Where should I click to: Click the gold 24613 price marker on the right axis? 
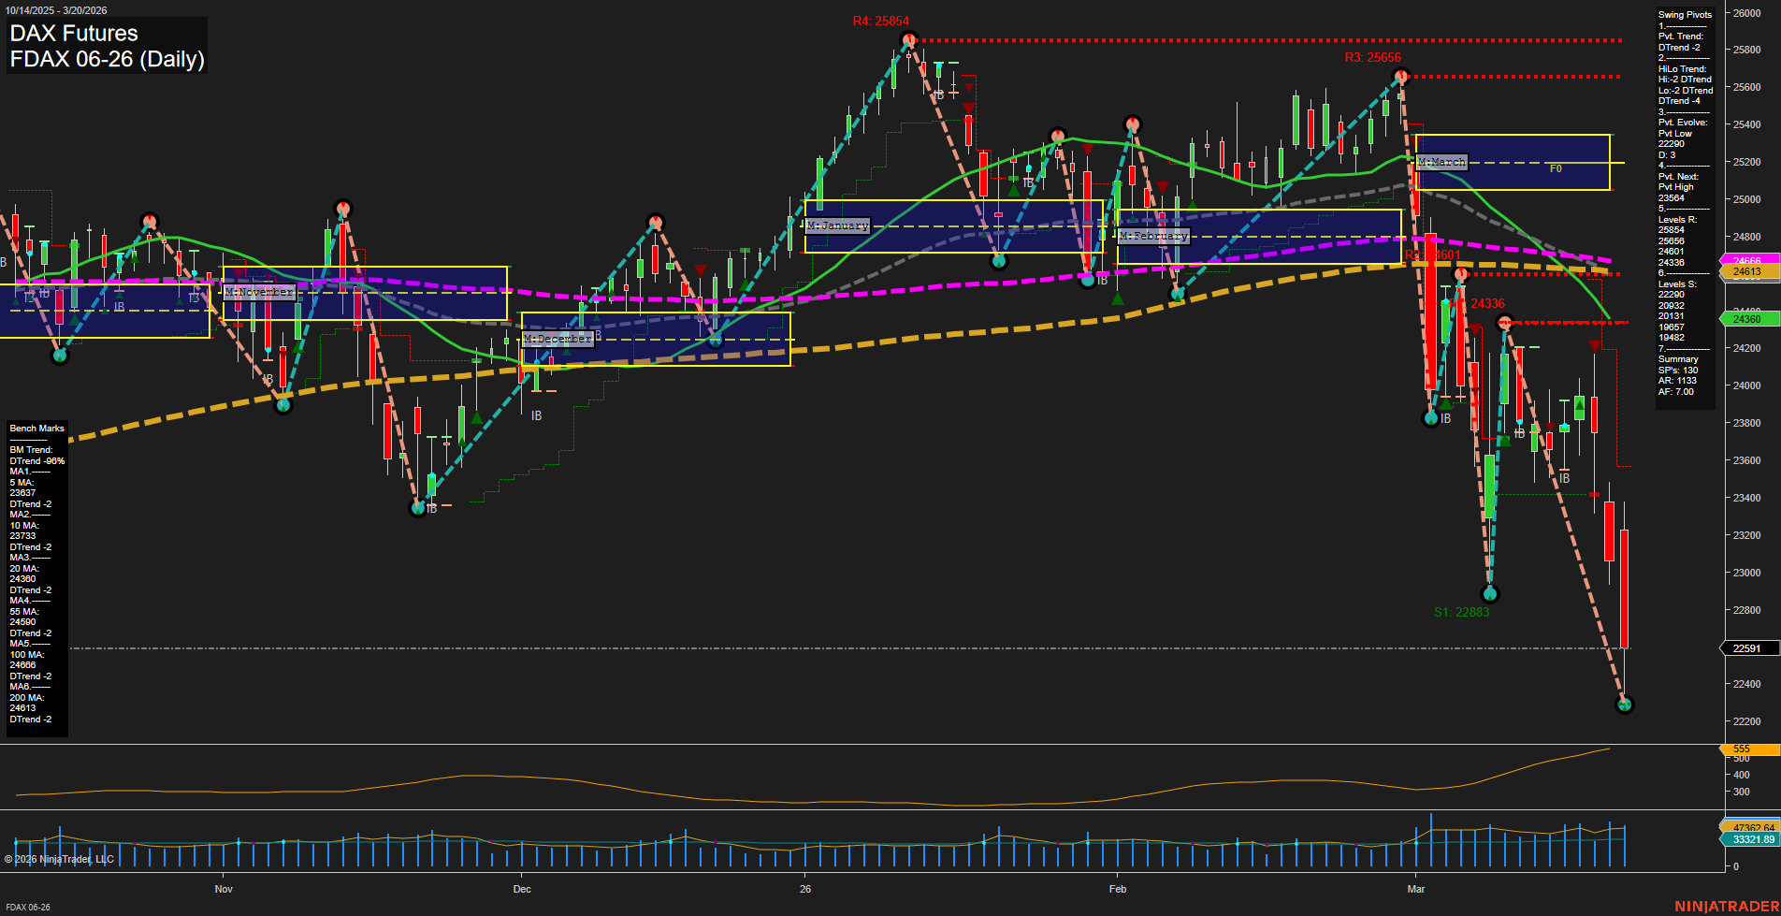pos(1747,272)
